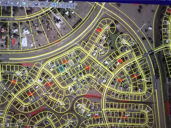Click the print icon in toolbar
This screenshot has height=128, width=171.
click(66, 5)
